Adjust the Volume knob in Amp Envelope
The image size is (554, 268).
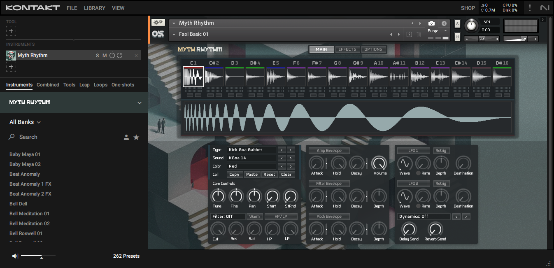tap(379, 163)
